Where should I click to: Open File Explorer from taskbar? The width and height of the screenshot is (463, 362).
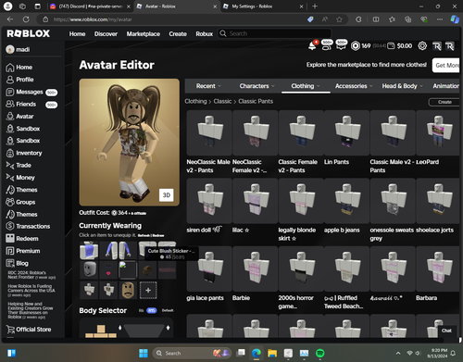pyautogui.click(x=272, y=353)
